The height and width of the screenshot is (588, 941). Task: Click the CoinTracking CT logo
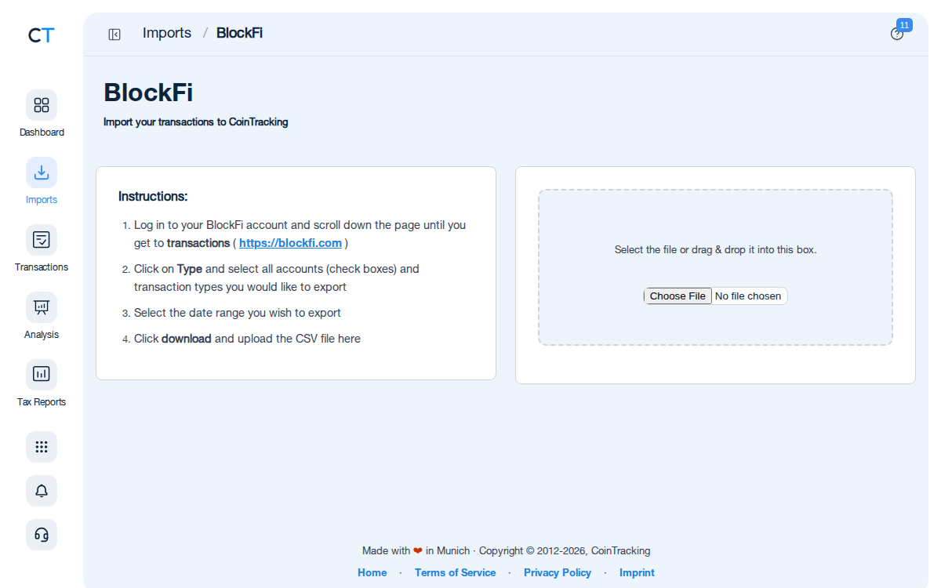click(42, 35)
